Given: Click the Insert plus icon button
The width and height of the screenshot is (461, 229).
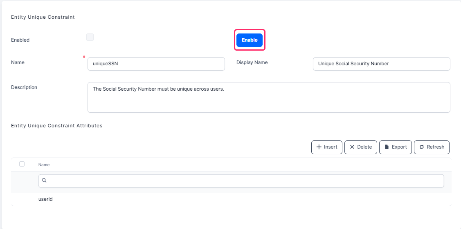Looking at the screenshot, I should [x=326, y=147].
